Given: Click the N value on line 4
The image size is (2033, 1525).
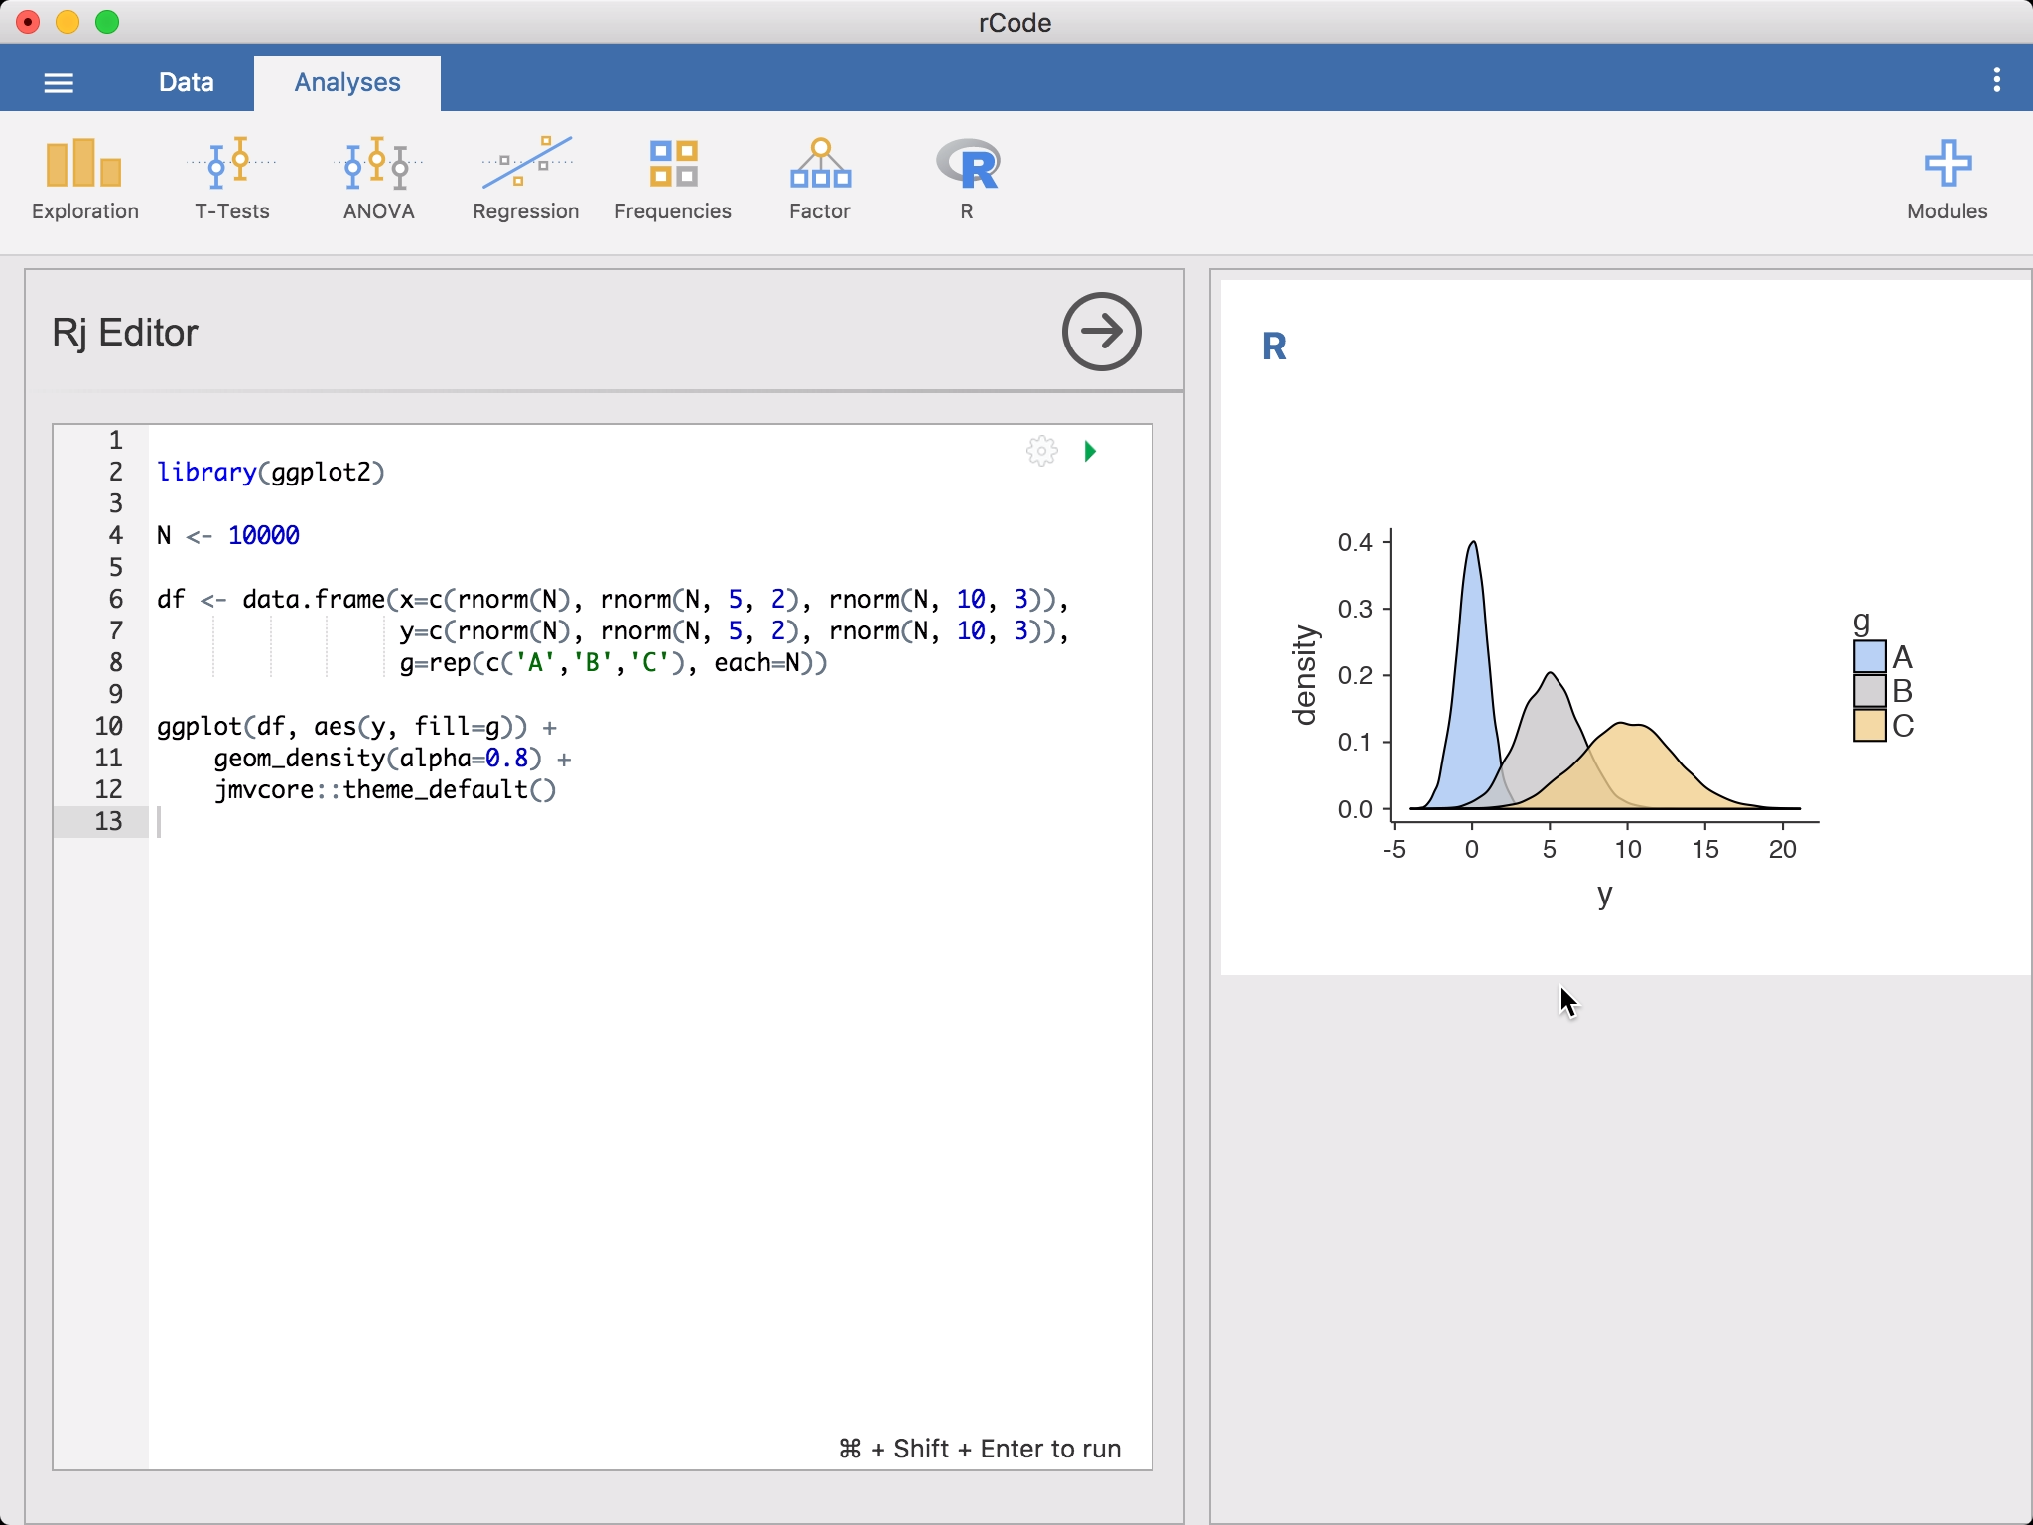Looking at the screenshot, I should 259,535.
